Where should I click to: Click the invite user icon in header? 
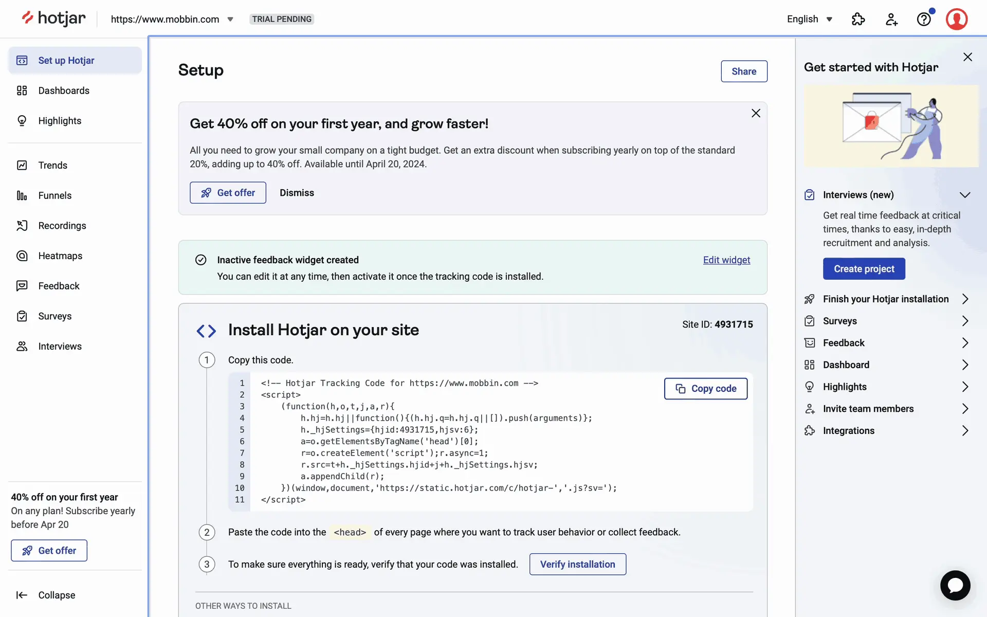[891, 20]
